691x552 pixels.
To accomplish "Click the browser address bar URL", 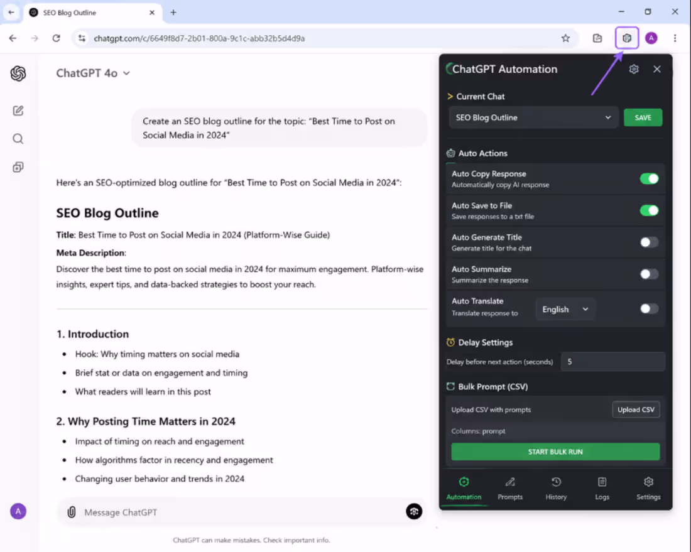I will [x=199, y=38].
